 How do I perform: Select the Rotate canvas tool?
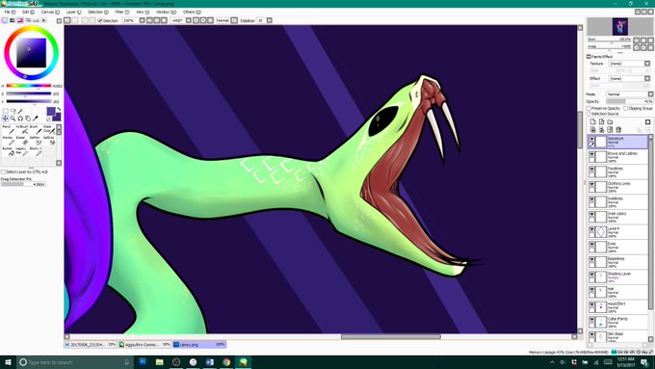[20, 119]
